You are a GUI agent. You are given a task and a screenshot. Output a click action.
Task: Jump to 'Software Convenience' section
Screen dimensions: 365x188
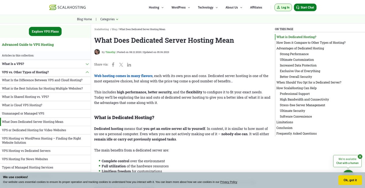pyautogui.click(x=296, y=116)
